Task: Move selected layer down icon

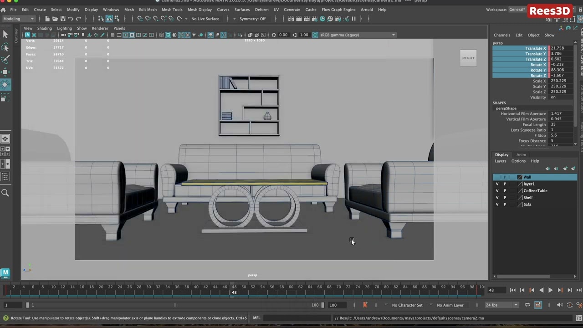Action: (x=556, y=169)
